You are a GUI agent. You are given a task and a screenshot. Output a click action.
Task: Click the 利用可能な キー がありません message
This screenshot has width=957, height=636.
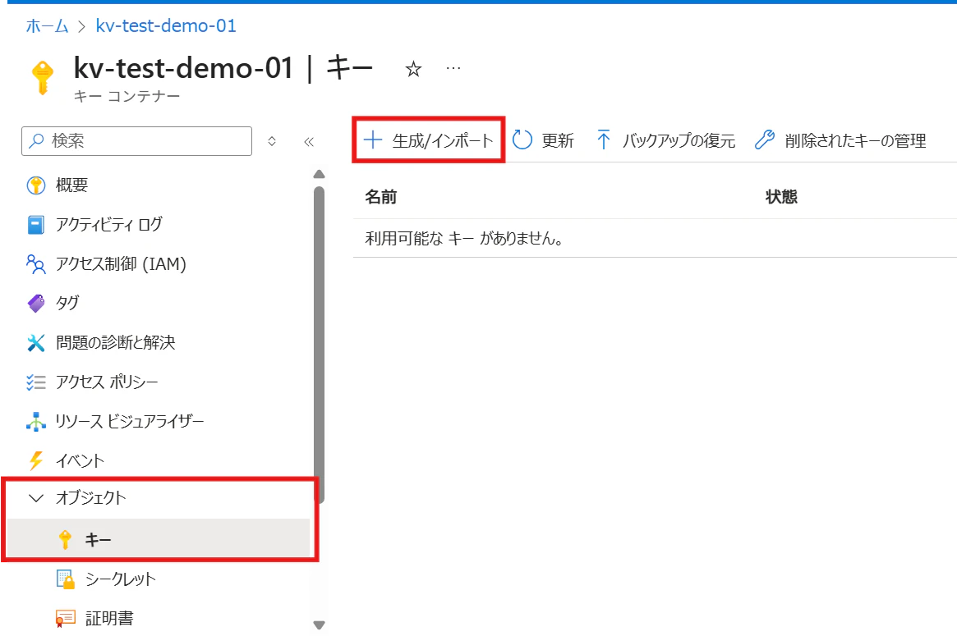[x=464, y=238]
